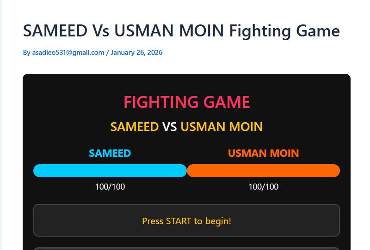Click the "Press START to begin!" message box
This screenshot has height=250, width=370.
point(186,220)
